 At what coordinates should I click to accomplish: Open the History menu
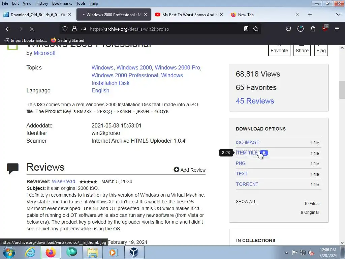pyautogui.click(x=41, y=3)
